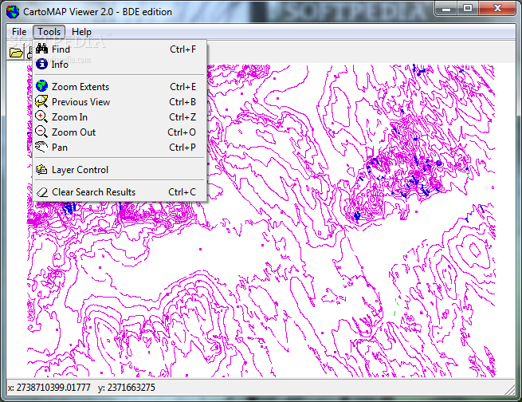This screenshot has width=522, height=402.
Task: Select Zoom Out menu entry
Action: pos(120,132)
